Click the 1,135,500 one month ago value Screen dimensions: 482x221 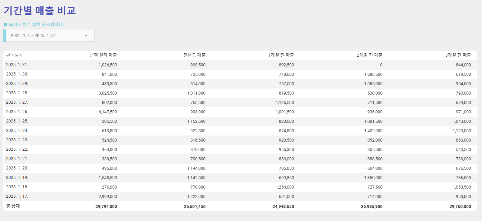coord(285,102)
